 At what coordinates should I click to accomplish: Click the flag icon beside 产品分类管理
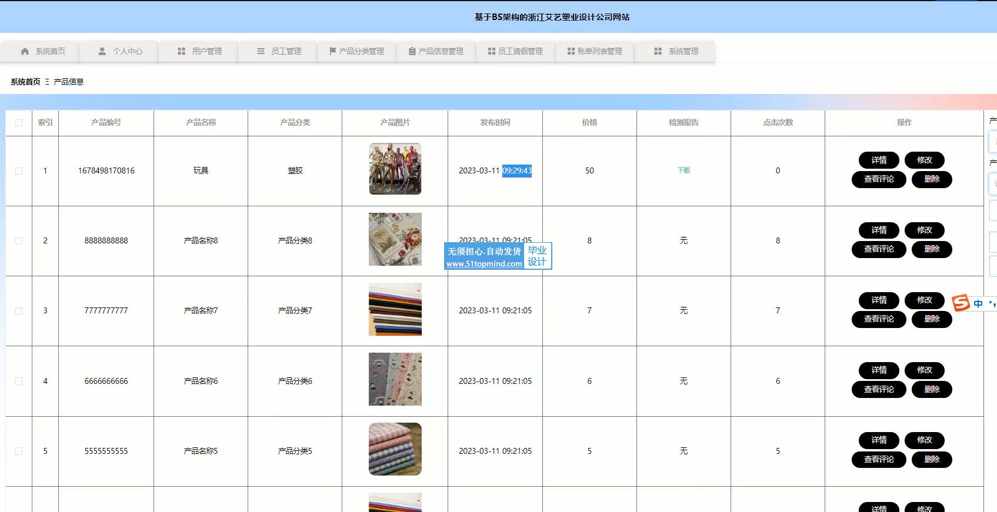pyautogui.click(x=333, y=51)
